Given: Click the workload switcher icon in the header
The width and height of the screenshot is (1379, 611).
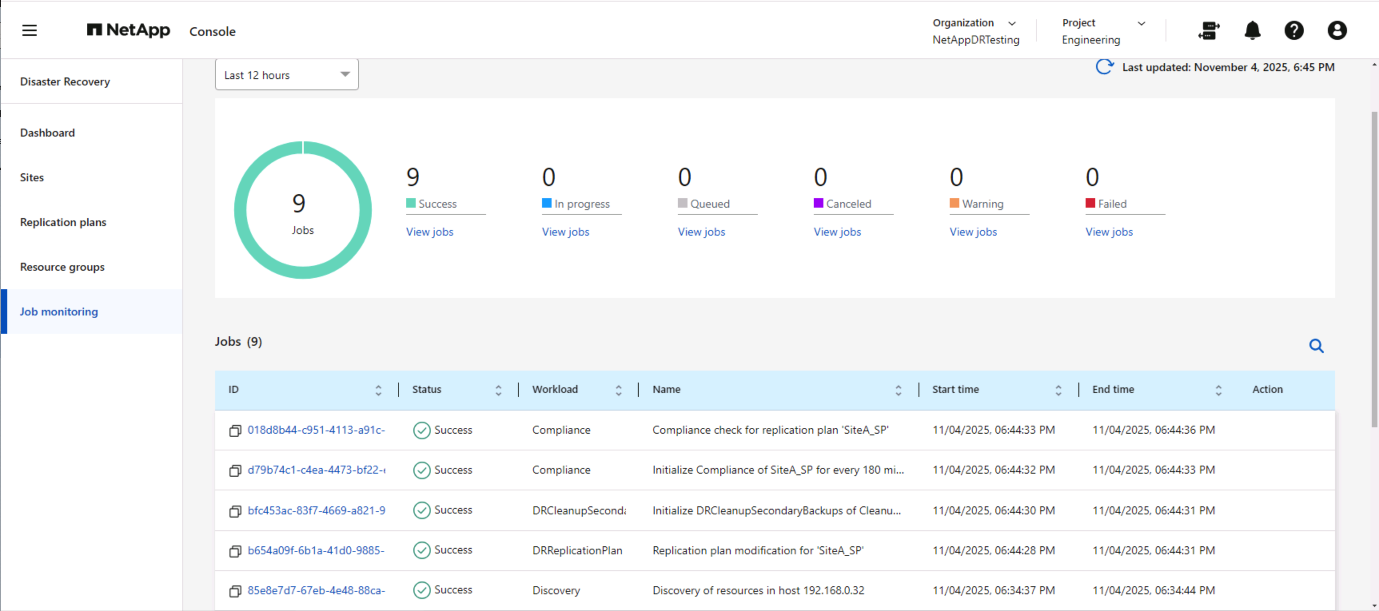Looking at the screenshot, I should [x=1209, y=31].
